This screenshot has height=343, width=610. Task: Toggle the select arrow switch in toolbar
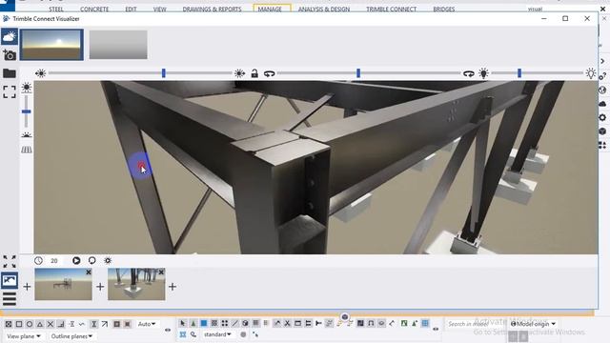coord(182,323)
